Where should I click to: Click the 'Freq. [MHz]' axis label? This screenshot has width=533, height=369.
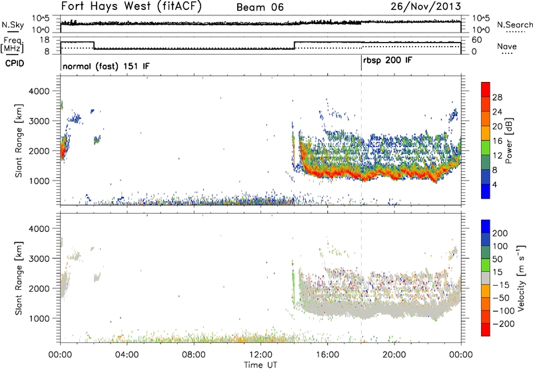coord(13,45)
